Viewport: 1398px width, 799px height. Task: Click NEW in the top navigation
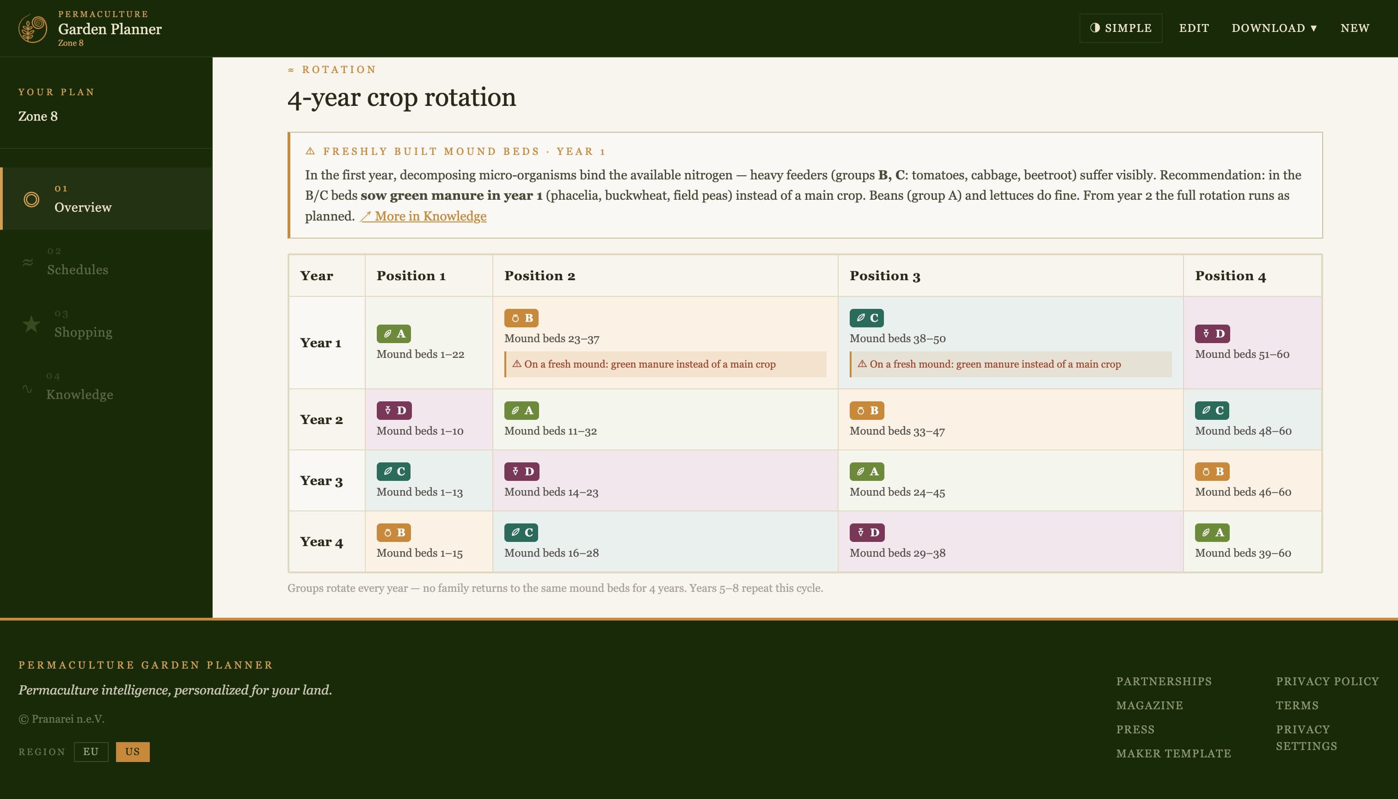coord(1355,28)
